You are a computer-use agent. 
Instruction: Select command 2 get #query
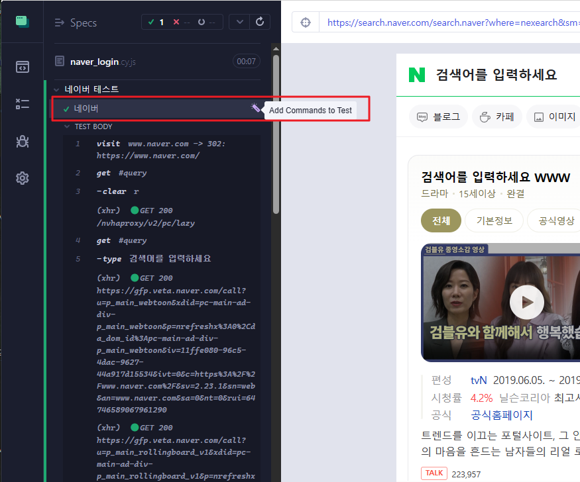161,173
